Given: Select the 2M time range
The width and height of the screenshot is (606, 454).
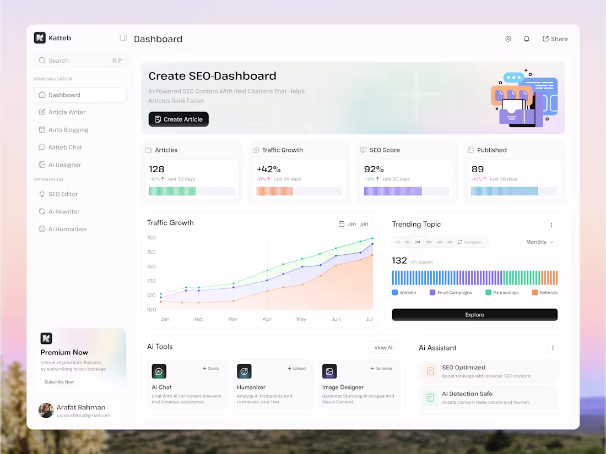Looking at the screenshot, I should coord(418,243).
